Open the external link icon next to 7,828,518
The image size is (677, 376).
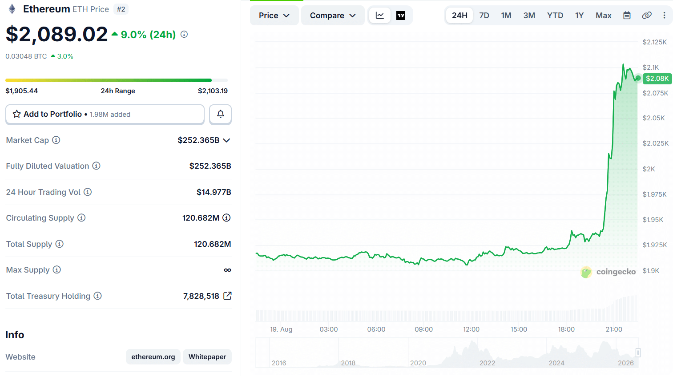(x=227, y=296)
